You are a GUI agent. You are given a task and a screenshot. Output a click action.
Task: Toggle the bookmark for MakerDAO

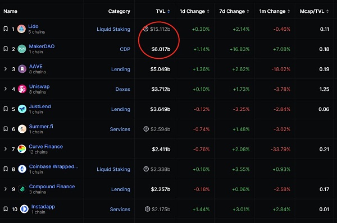coord(6,49)
